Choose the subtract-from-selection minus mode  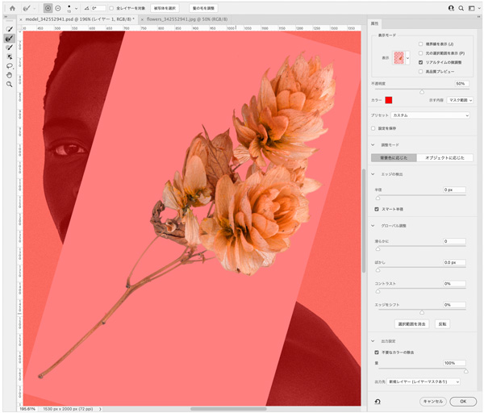click(x=58, y=8)
